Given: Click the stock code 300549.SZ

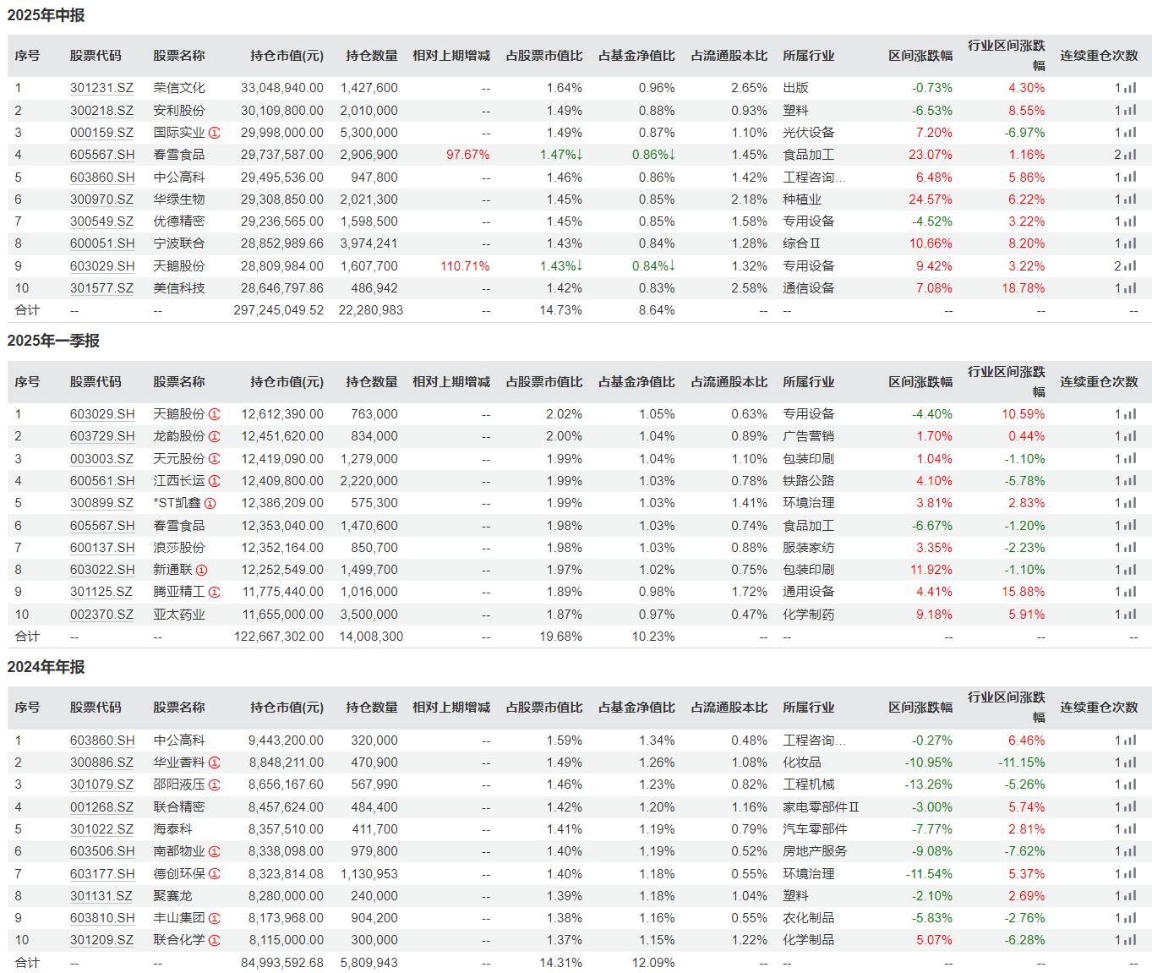Looking at the screenshot, I should click(101, 221).
